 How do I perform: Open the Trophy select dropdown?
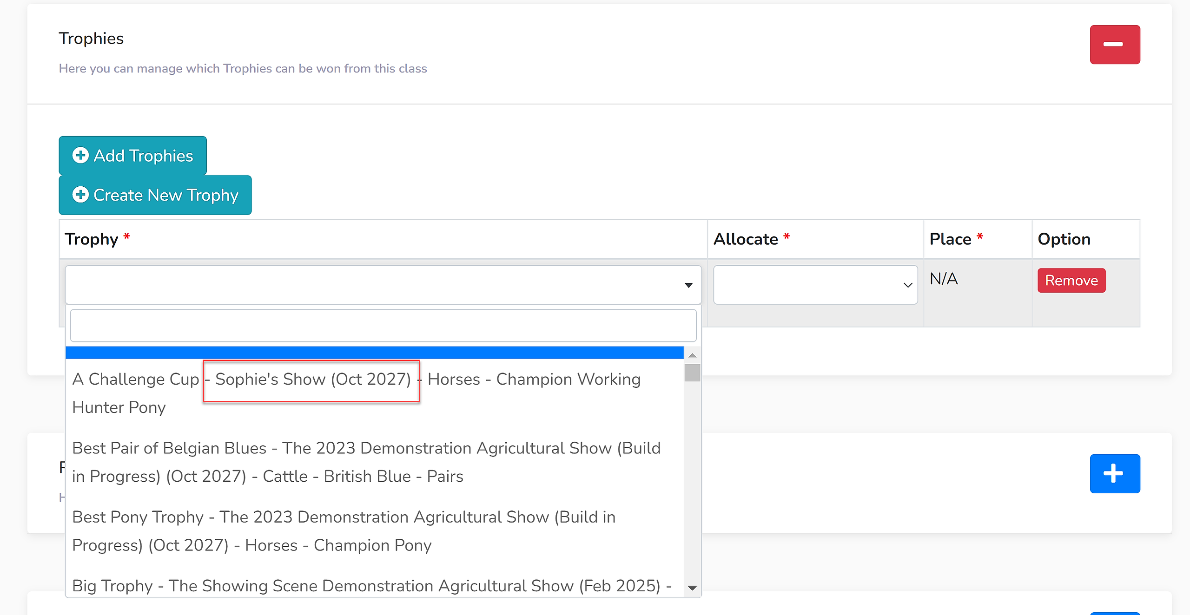383,285
